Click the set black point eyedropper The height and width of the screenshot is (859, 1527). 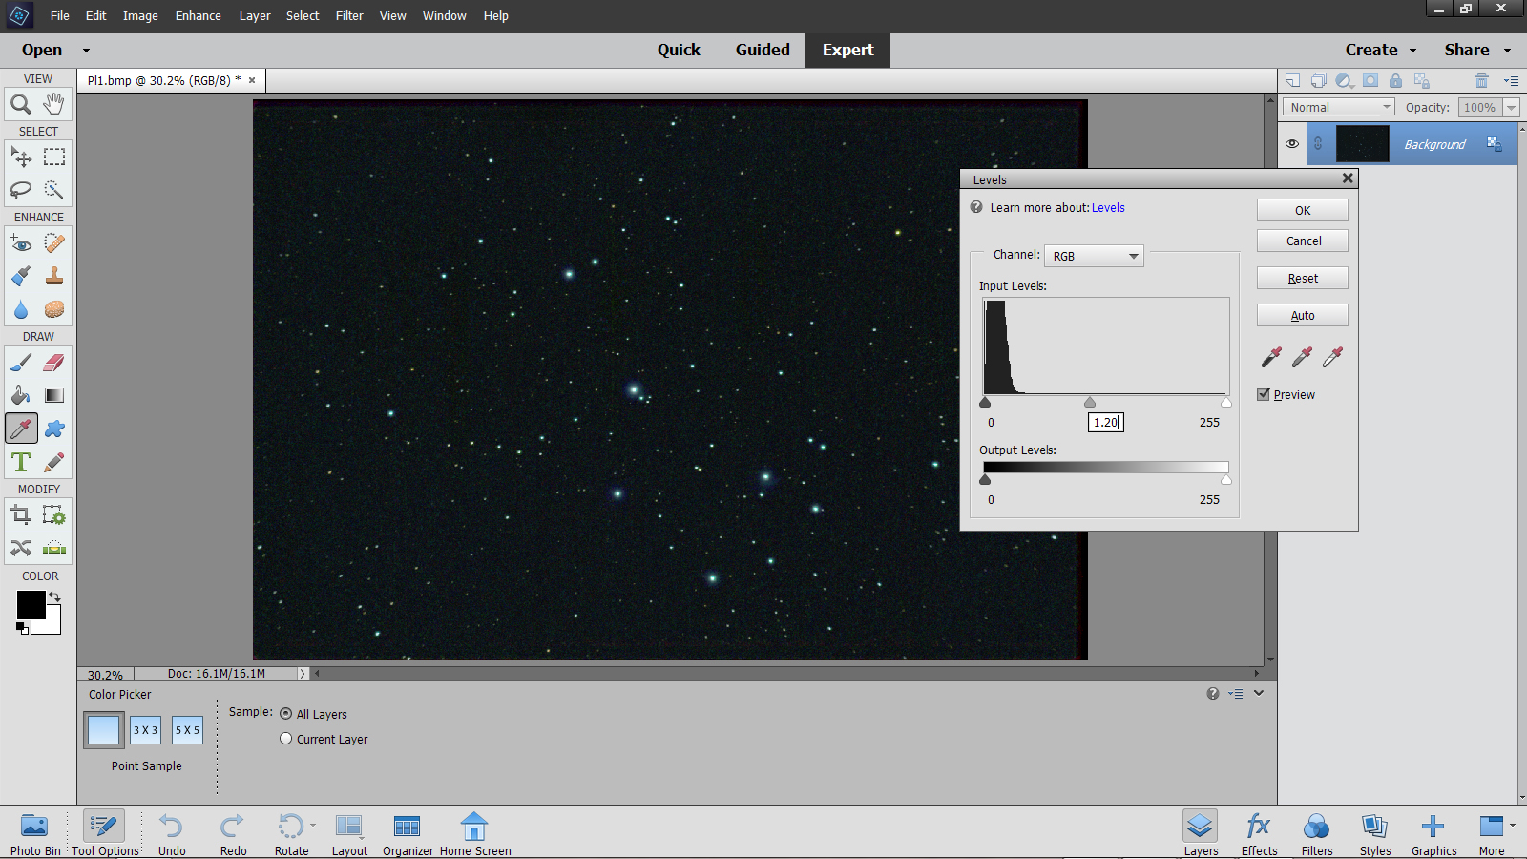(1271, 357)
